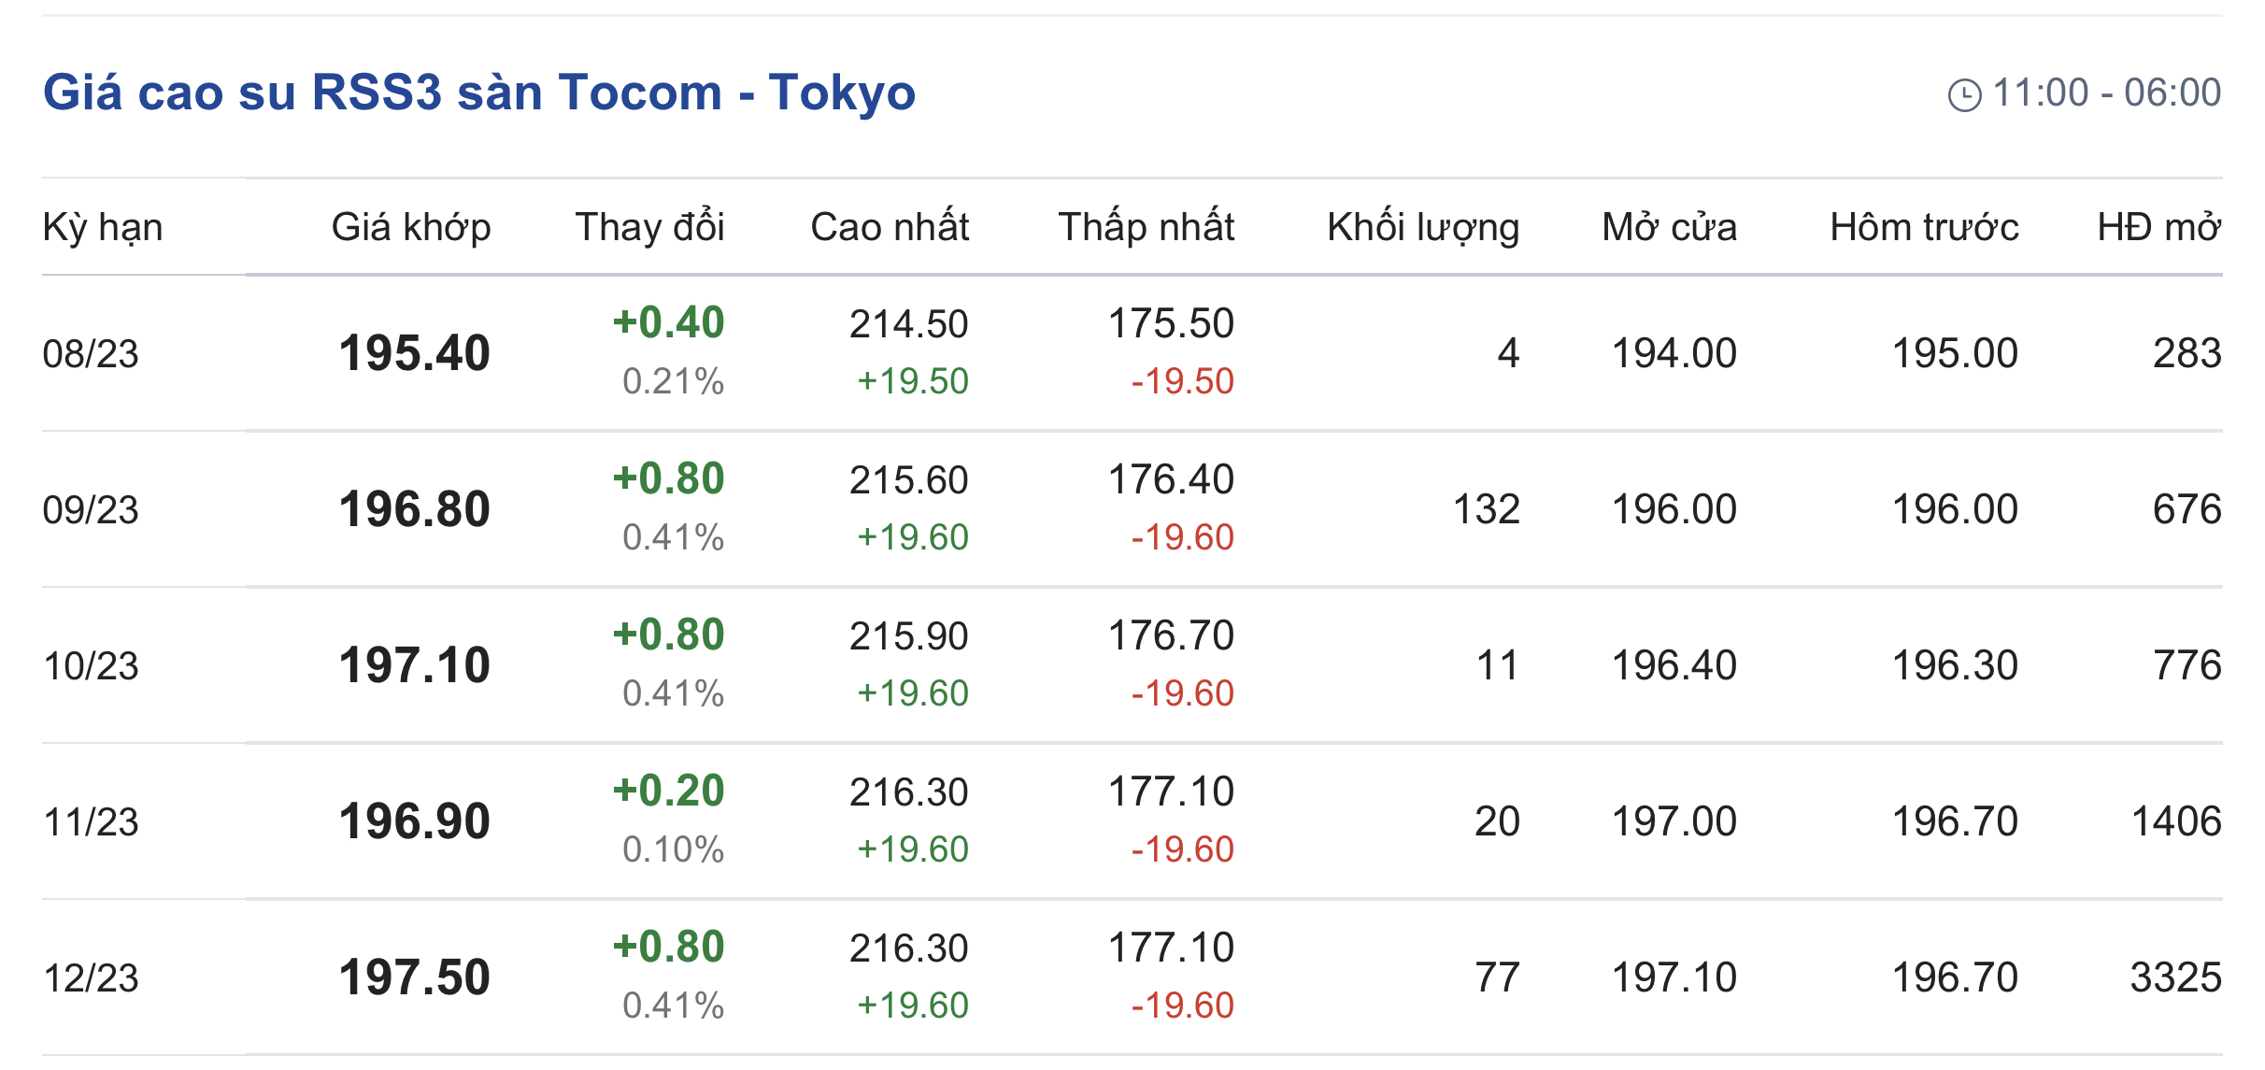Viewport: 2265px width, 1070px height.
Task: Click the HĐ mở column header
Action: coord(2158,227)
